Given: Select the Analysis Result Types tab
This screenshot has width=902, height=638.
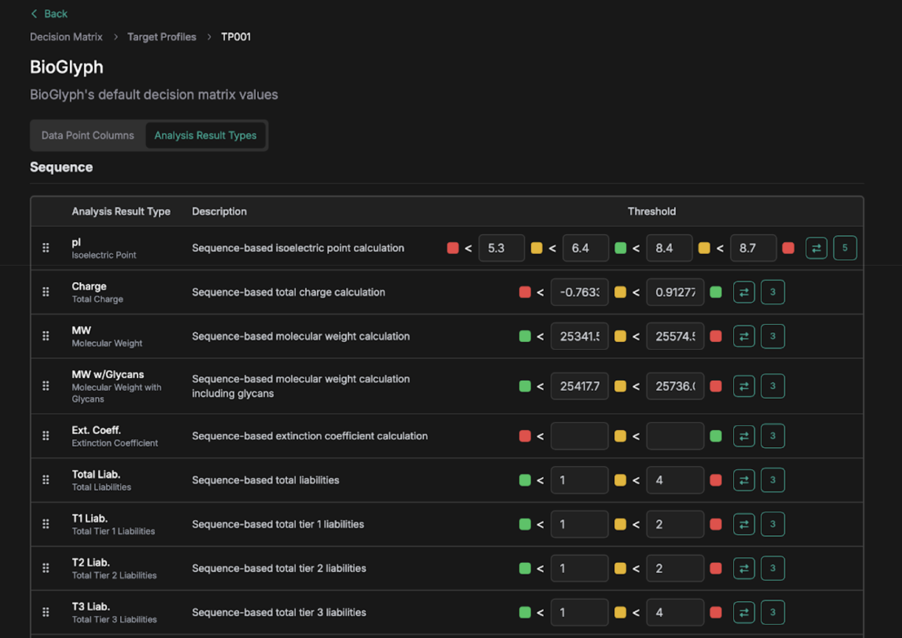Looking at the screenshot, I should 205,135.
